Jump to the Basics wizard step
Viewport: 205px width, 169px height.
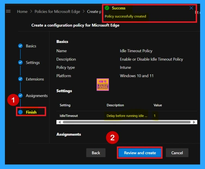pos(31,46)
